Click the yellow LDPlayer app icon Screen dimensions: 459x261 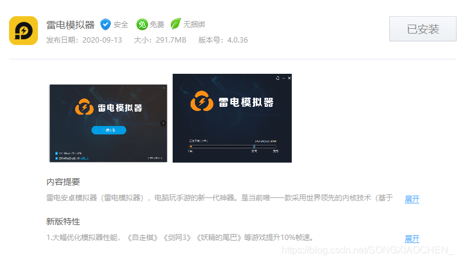pos(23,31)
